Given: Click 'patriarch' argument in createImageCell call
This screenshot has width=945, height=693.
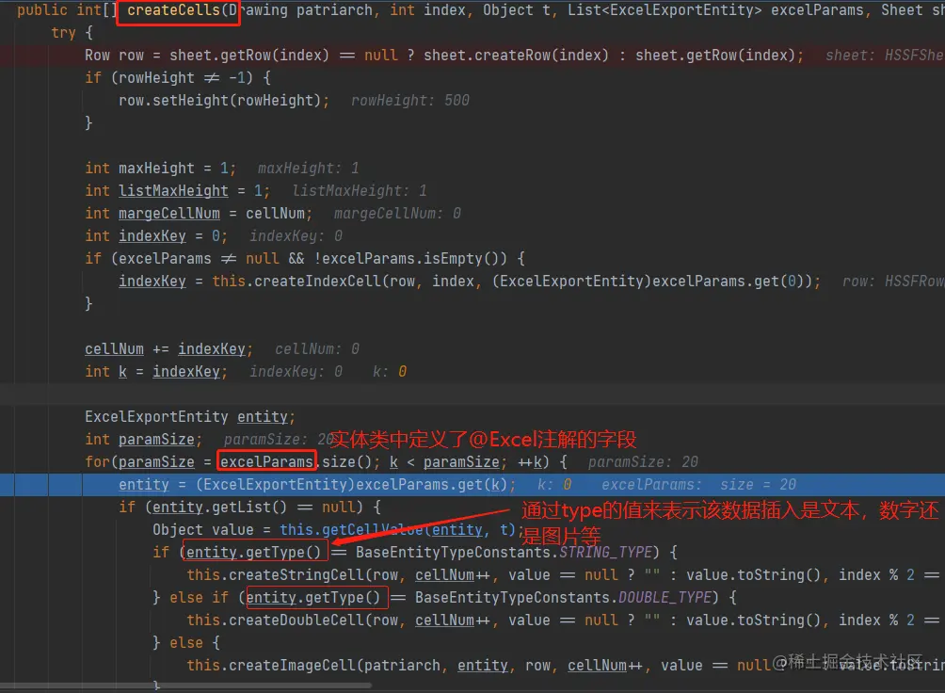Looking at the screenshot, I should 402,666.
